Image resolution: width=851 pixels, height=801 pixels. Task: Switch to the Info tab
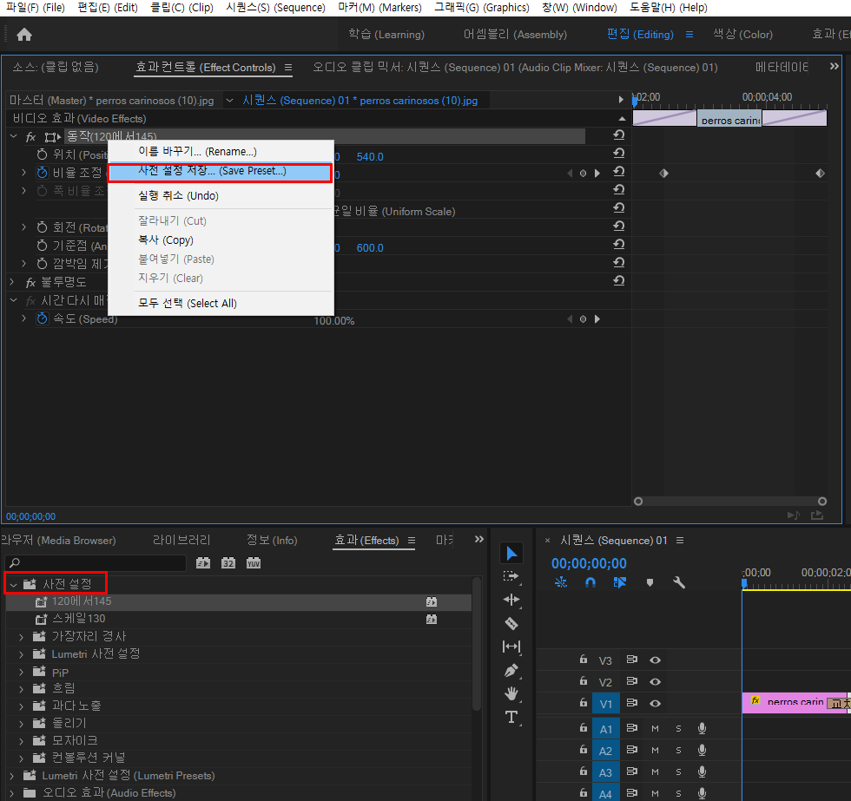pyautogui.click(x=271, y=540)
